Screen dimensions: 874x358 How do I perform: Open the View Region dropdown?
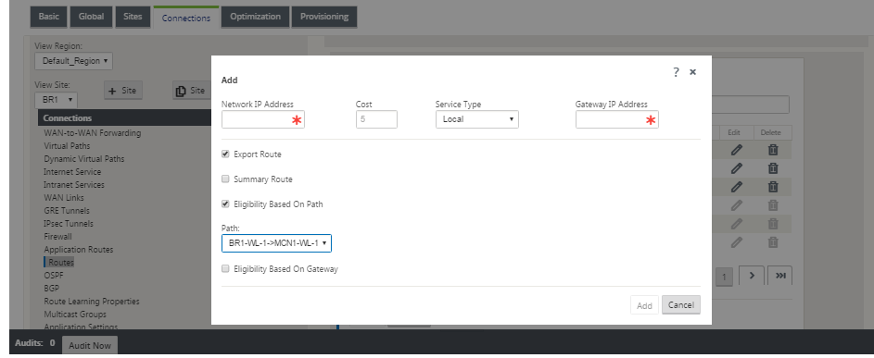[73, 61]
